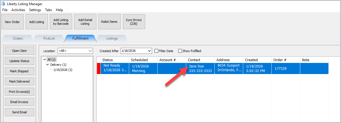Viewport: 341px width, 123px height.
Task: Sort by the Note column header
Action: pos(314,60)
